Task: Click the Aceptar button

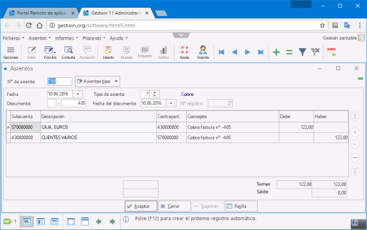Action: pos(141,206)
